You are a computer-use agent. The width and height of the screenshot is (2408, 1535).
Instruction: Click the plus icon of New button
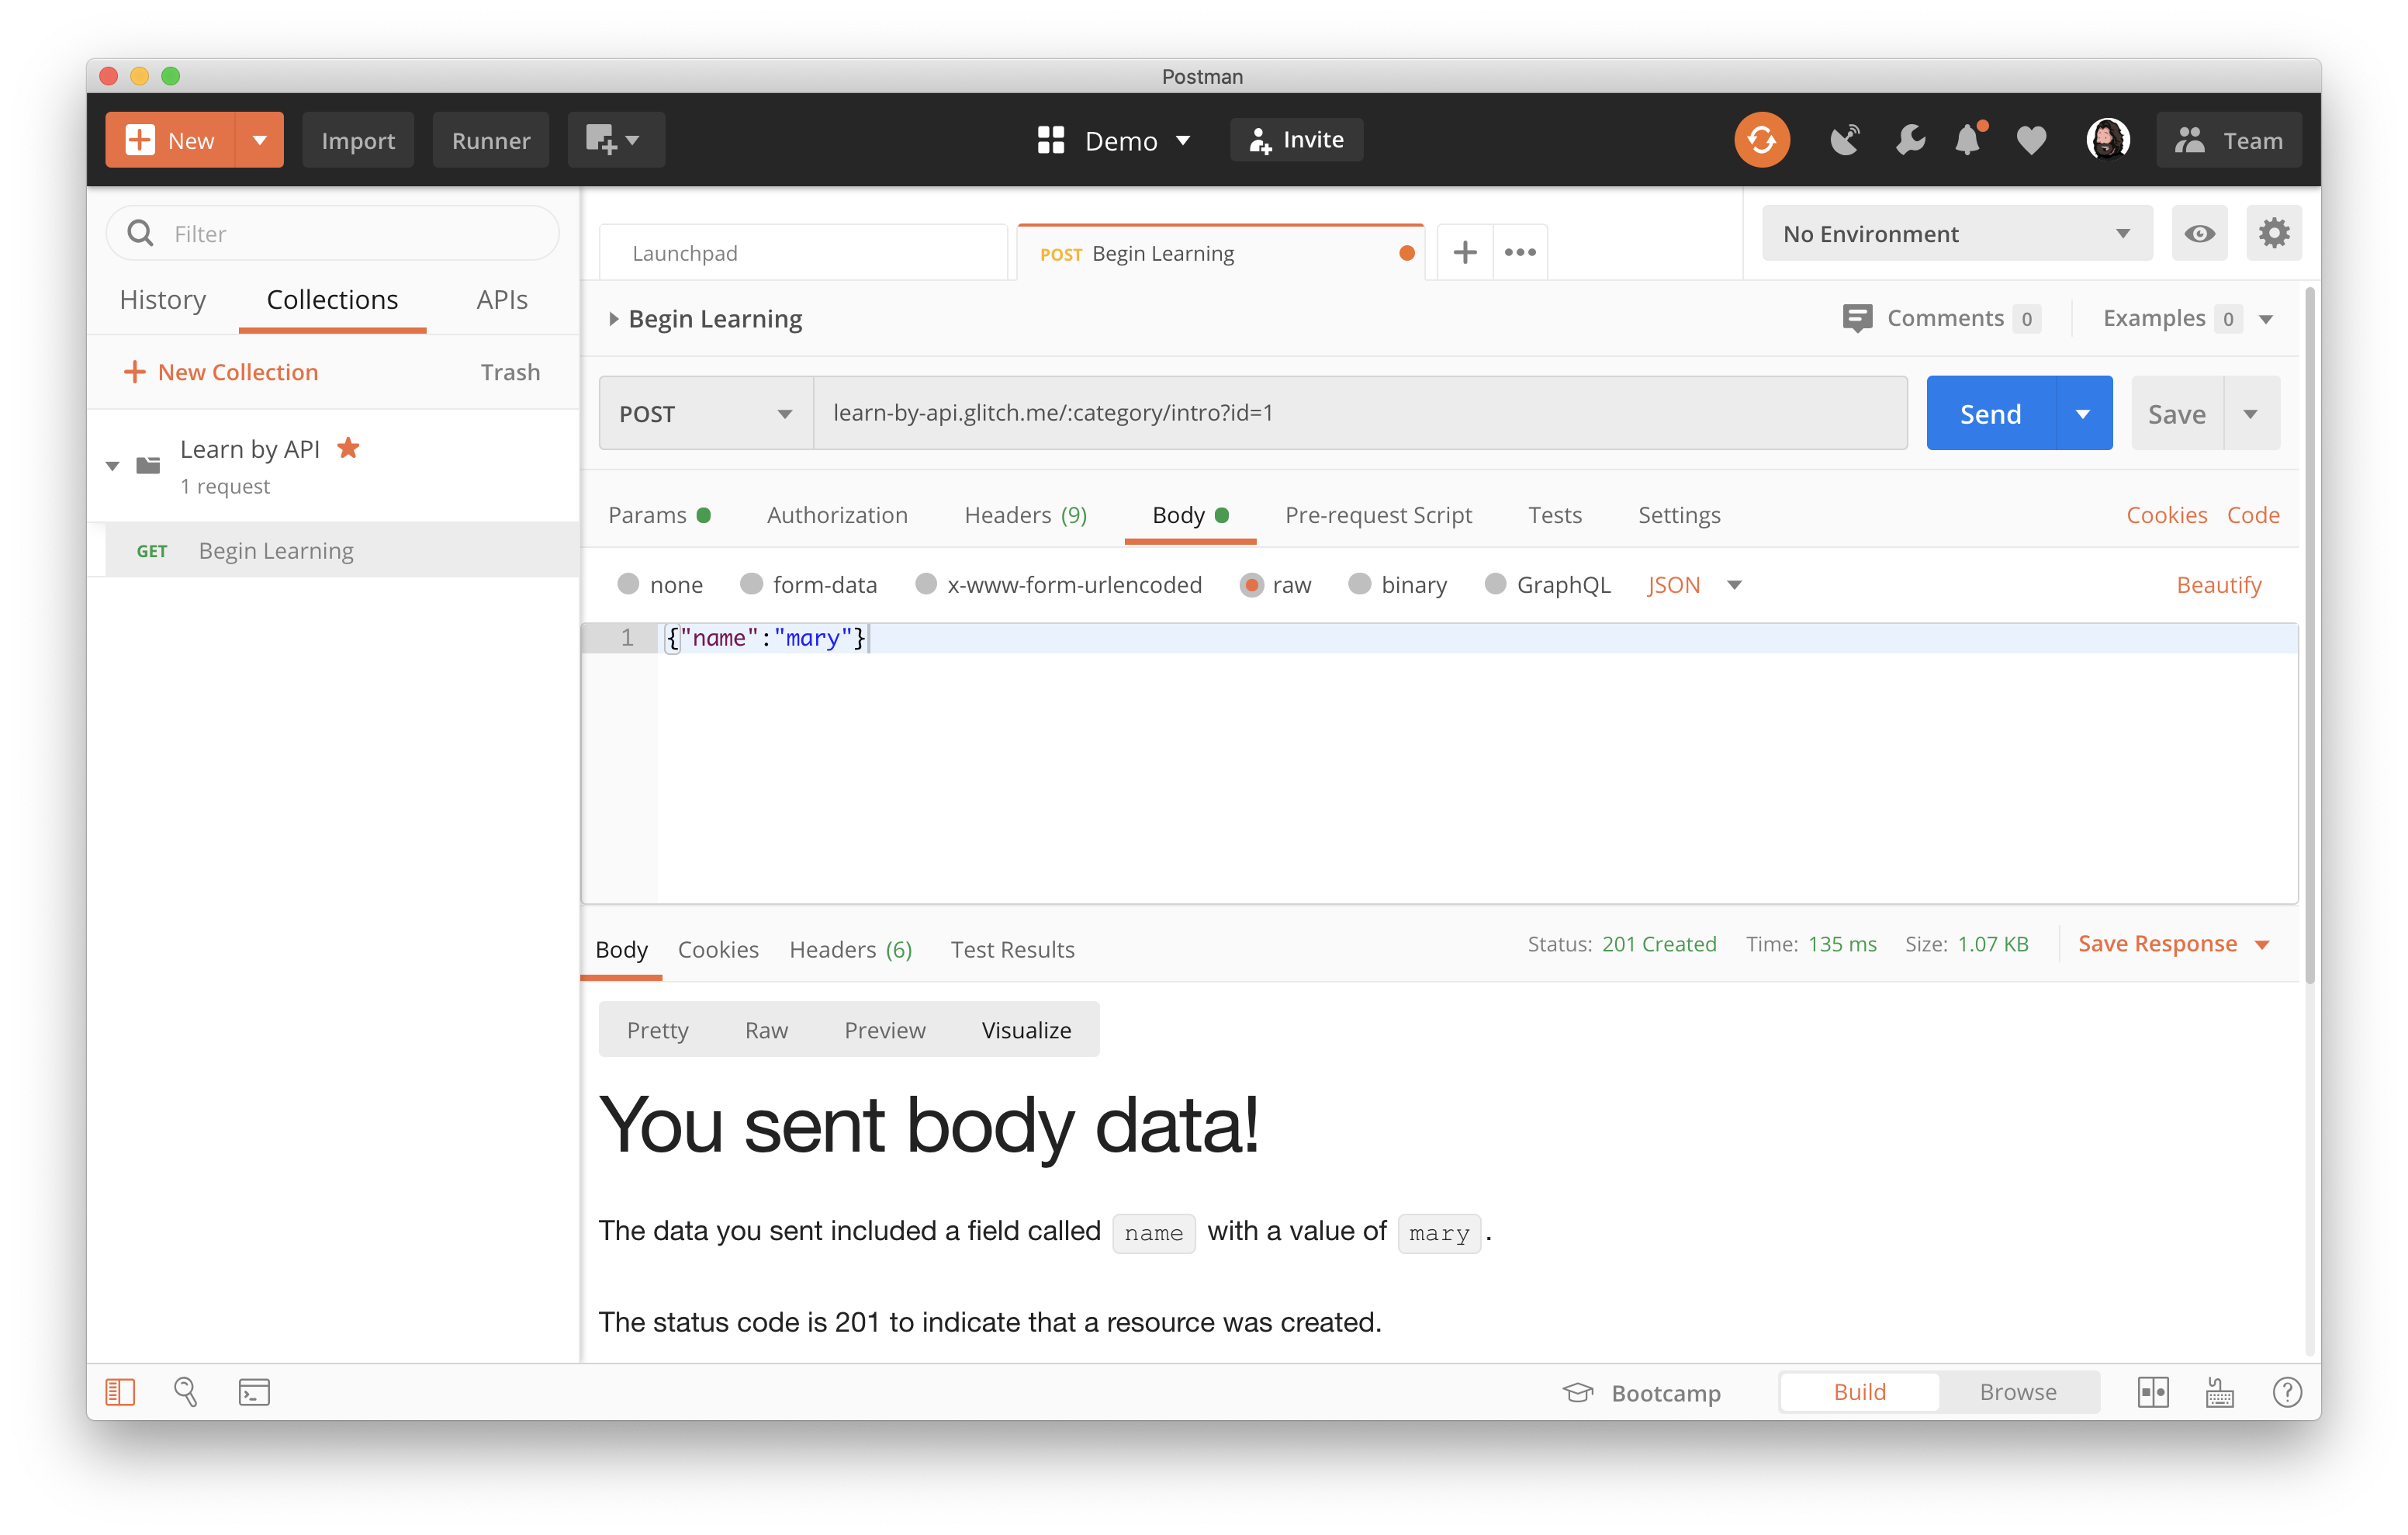(141, 140)
